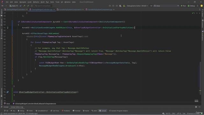Open Dynamic Program Analysis window
This screenshot has width=204, height=115.
click(x=118, y=111)
